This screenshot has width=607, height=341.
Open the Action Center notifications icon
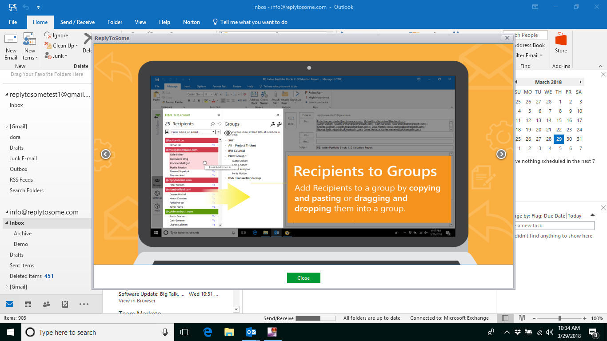(593, 332)
